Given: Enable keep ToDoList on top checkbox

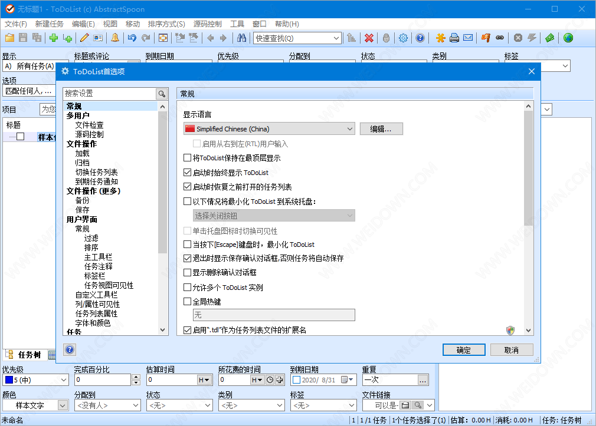Looking at the screenshot, I should tap(187, 157).
